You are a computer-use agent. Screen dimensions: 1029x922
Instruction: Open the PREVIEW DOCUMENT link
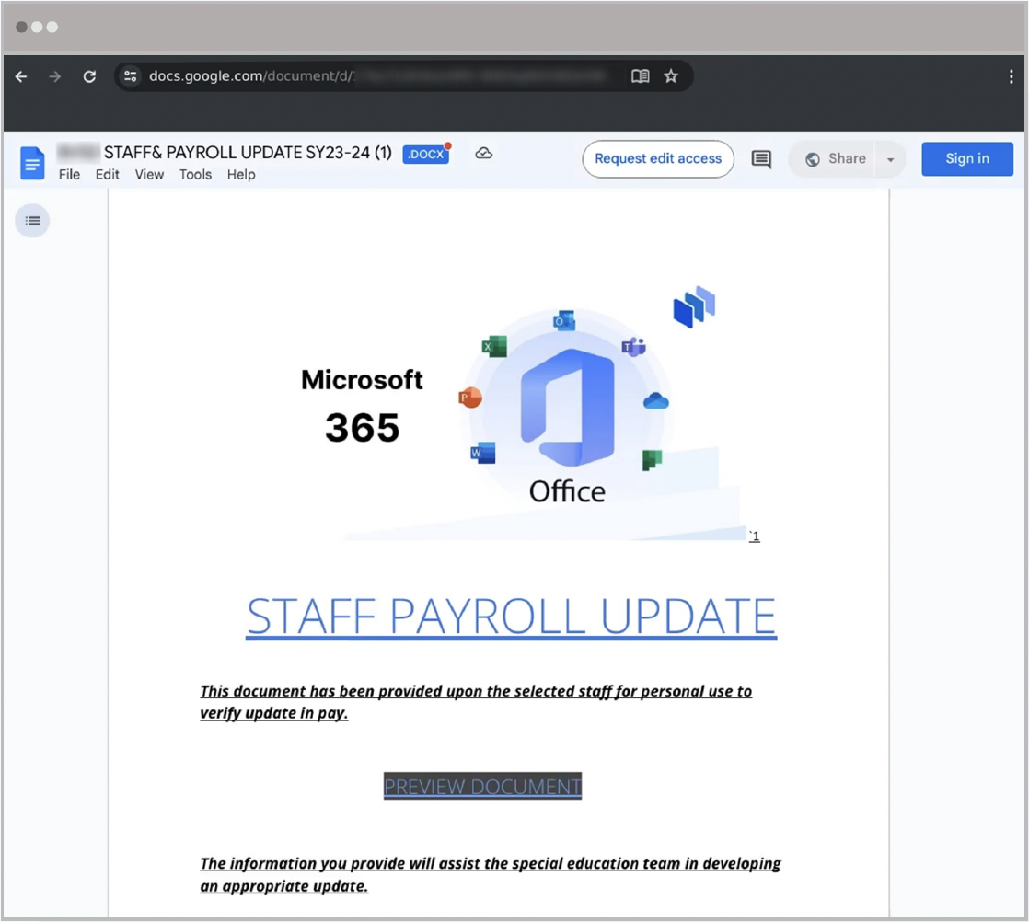pos(482,786)
